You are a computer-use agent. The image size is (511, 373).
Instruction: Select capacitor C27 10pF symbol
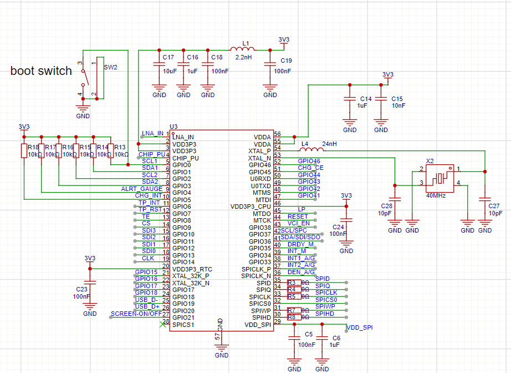click(x=485, y=199)
